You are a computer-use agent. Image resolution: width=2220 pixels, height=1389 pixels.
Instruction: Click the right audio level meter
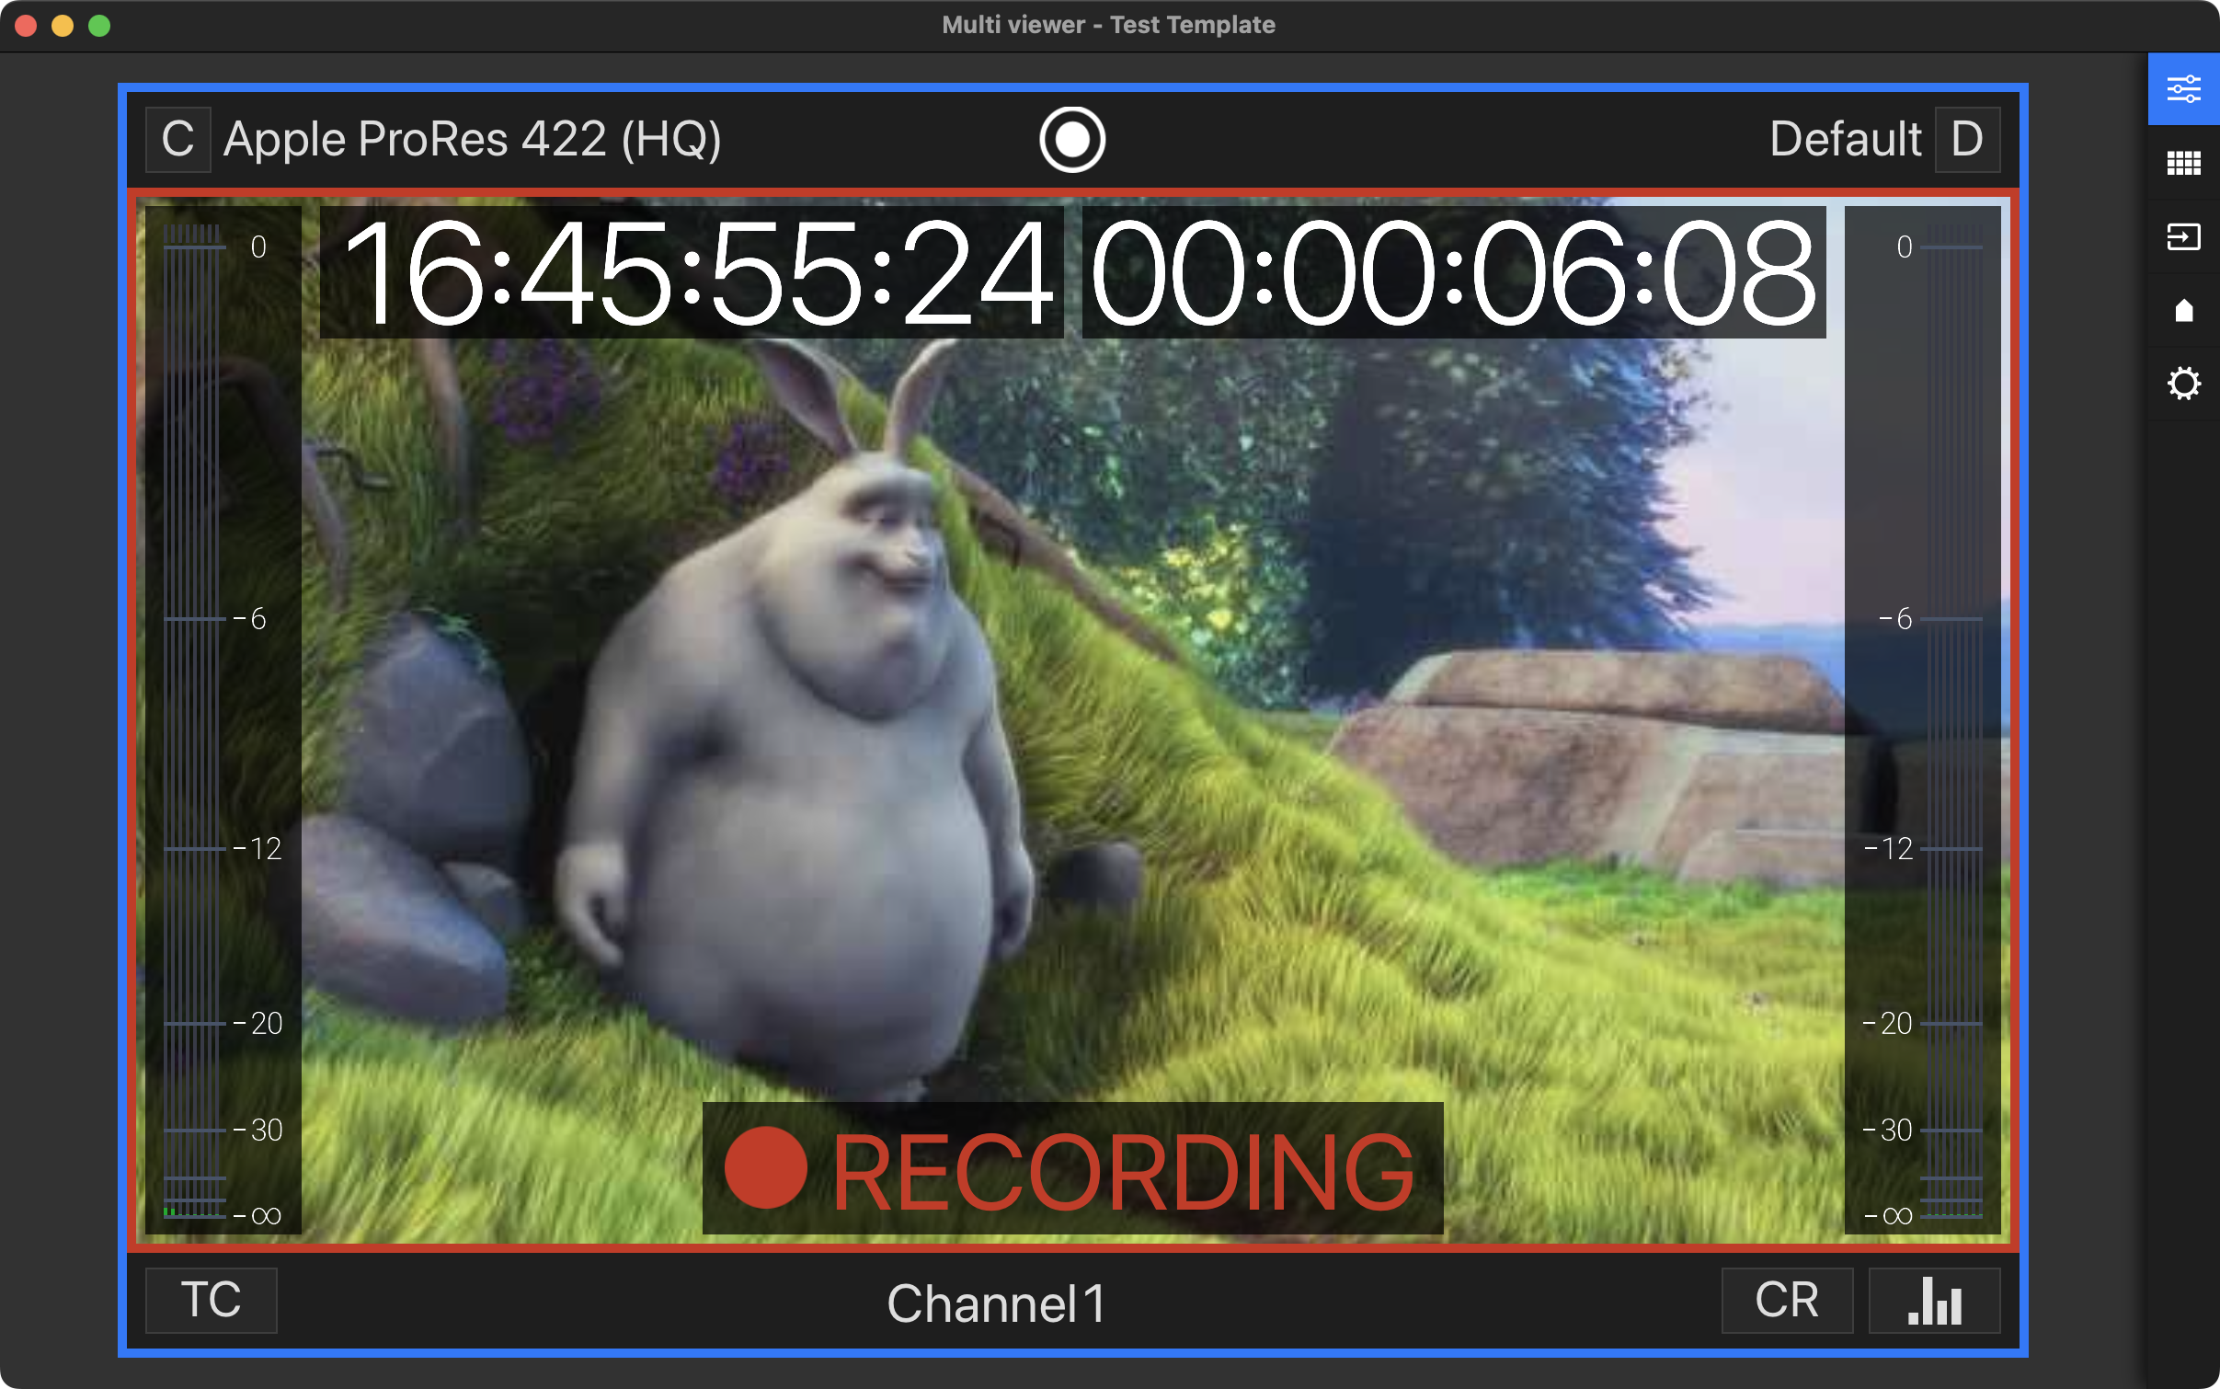[1922, 719]
